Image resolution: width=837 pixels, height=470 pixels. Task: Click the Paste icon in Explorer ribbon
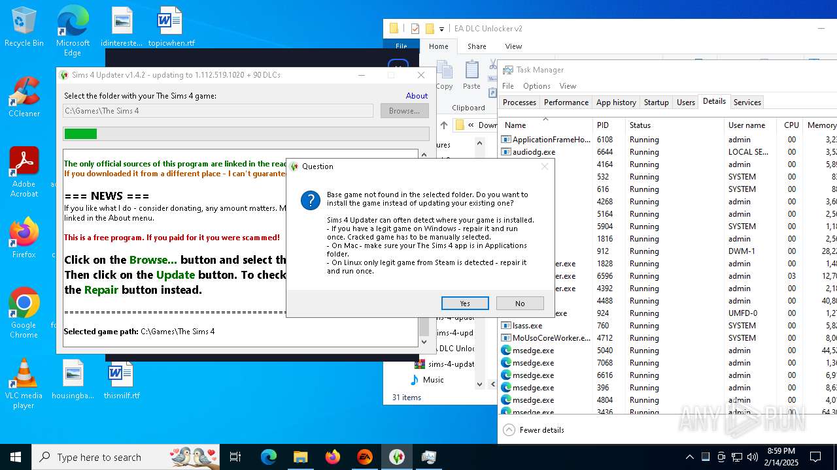(x=471, y=75)
